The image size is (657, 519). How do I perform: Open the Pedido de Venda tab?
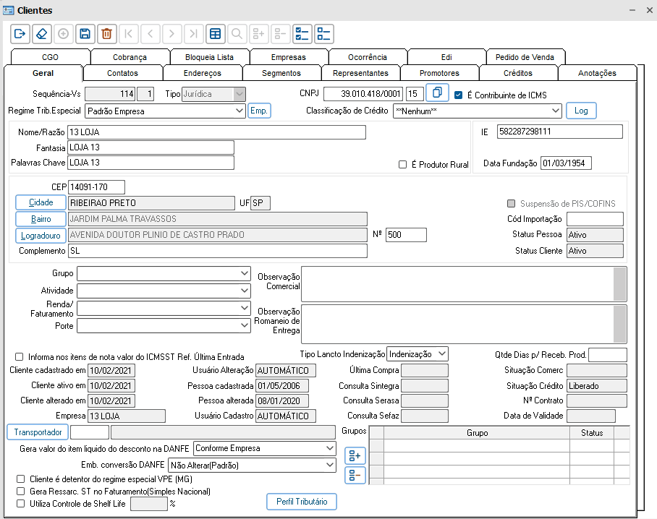pyautogui.click(x=525, y=57)
